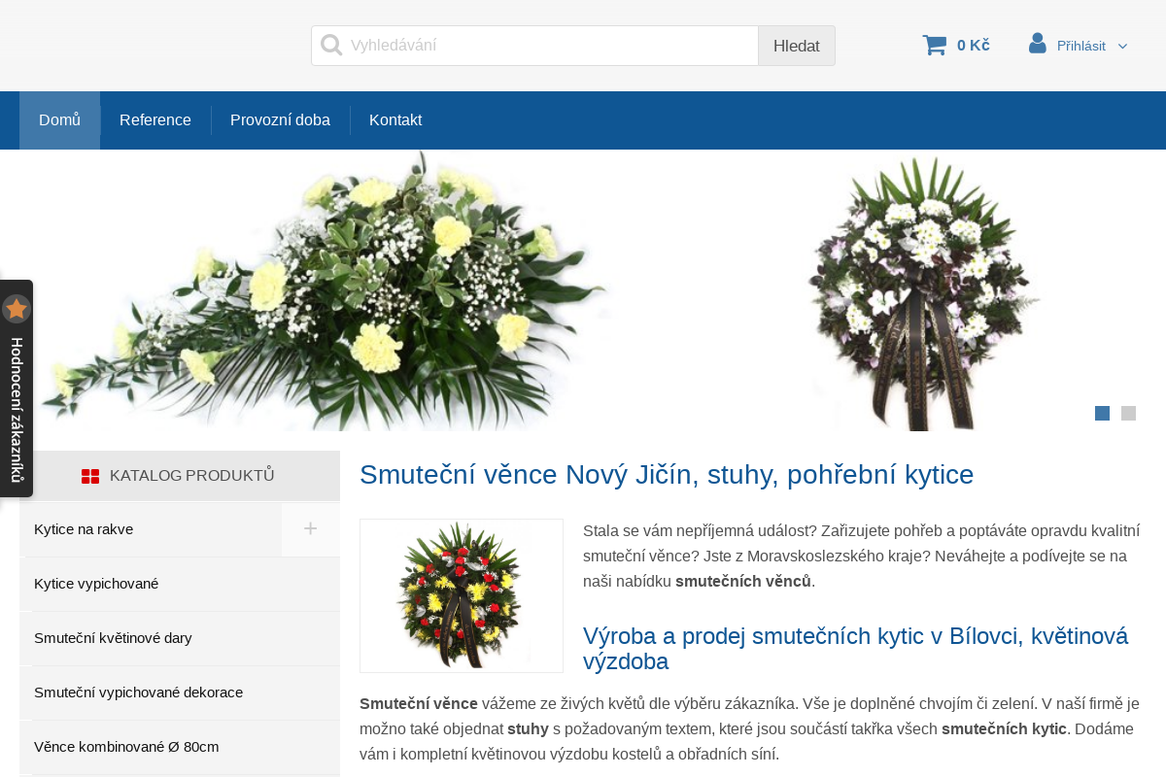Expand Kytice na rakve using the plus icon
Image resolution: width=1166 pixels, height=777 pixels.
tap(310, 528)
